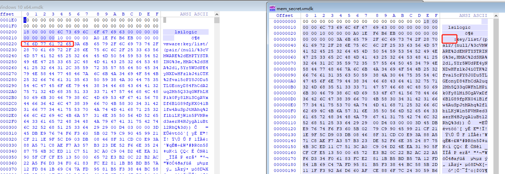Click the Offset column header in mem_secret.vmdk
The width and height of the screenshot is (505, 174).
coord(284,15)
